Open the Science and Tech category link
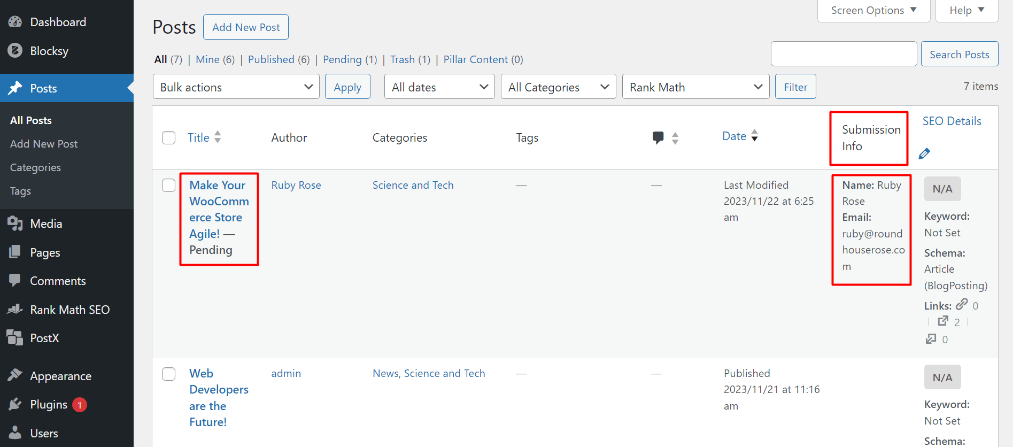 click(413, 185)
